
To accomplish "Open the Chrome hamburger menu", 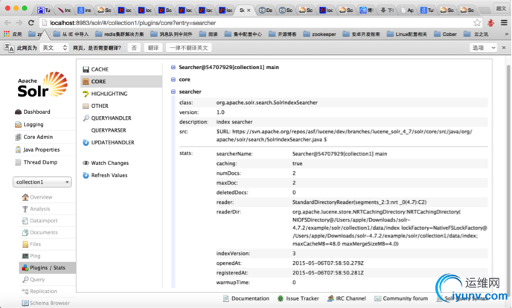I will coord(504,22).
